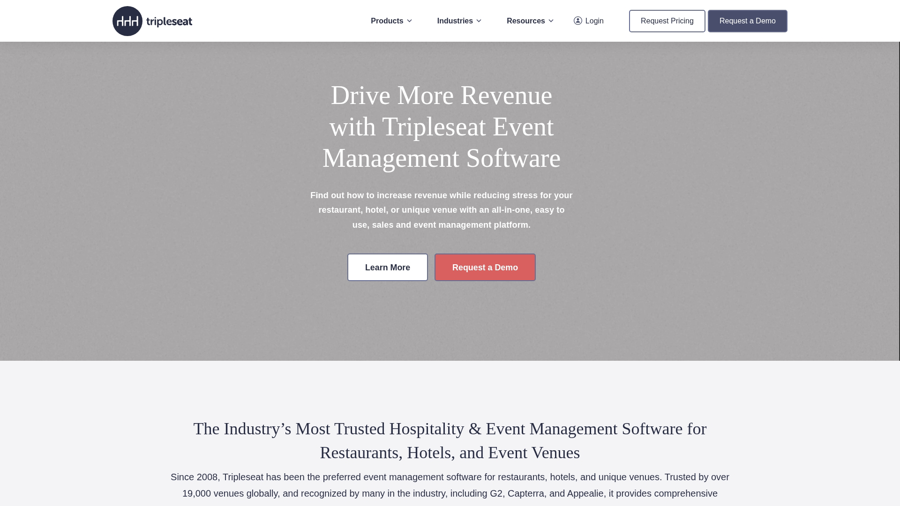Expand the chevron next to Products
Viewport: 900px width, 506px height.
[409, 21]
